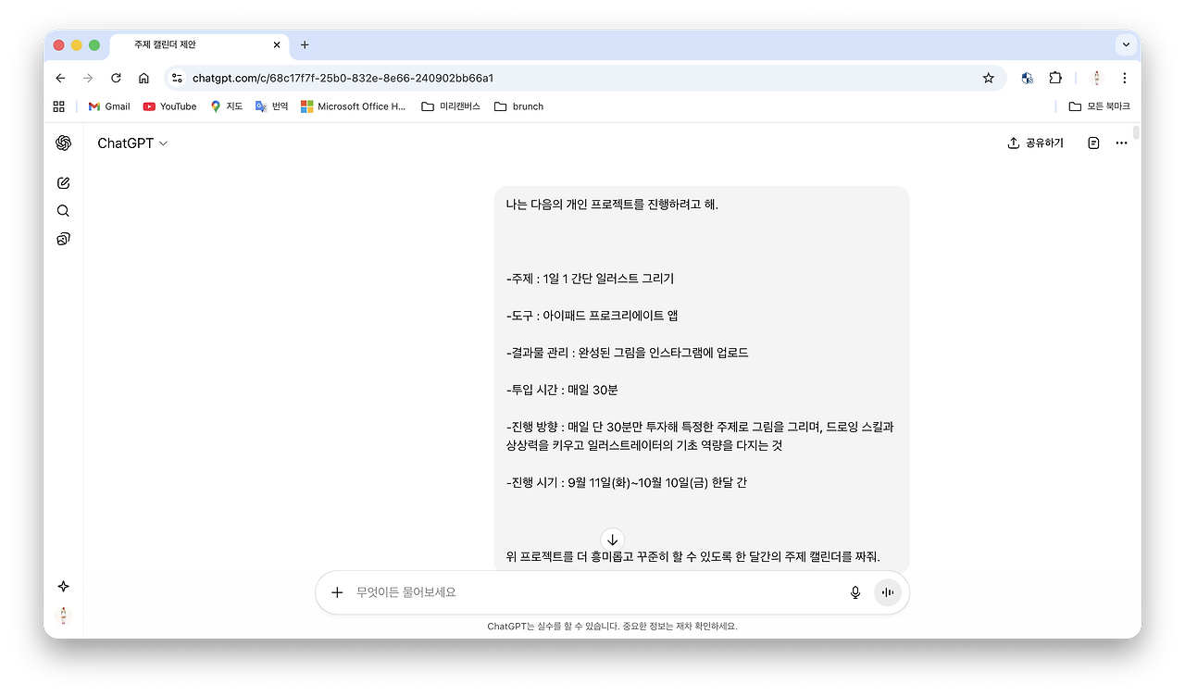Viewport: 1185px width, 696px height.
Task: Open the image library sidebar icon
Action: (x=63, y=238)
